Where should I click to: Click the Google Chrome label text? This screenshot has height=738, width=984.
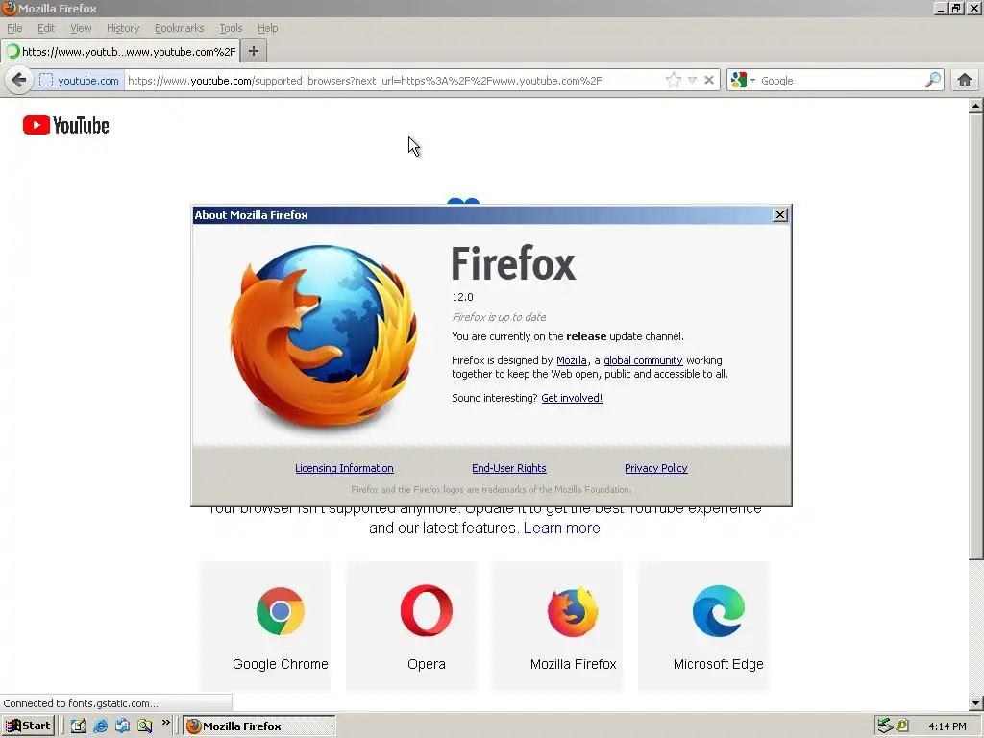[281, 664]
